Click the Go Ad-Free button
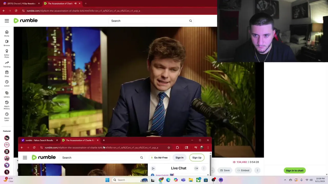This screenshot has width=328, height=184. [159, 157]
